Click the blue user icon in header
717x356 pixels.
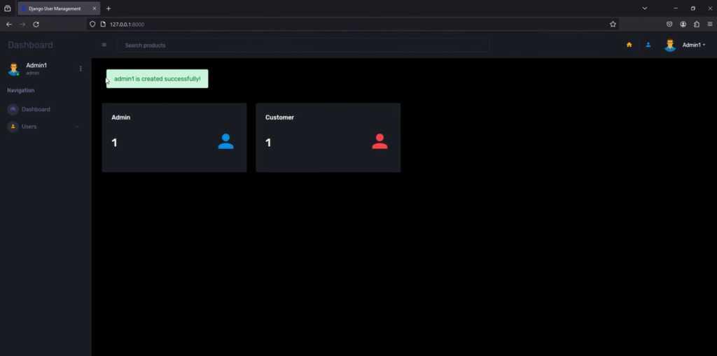[x=648, y=45]
